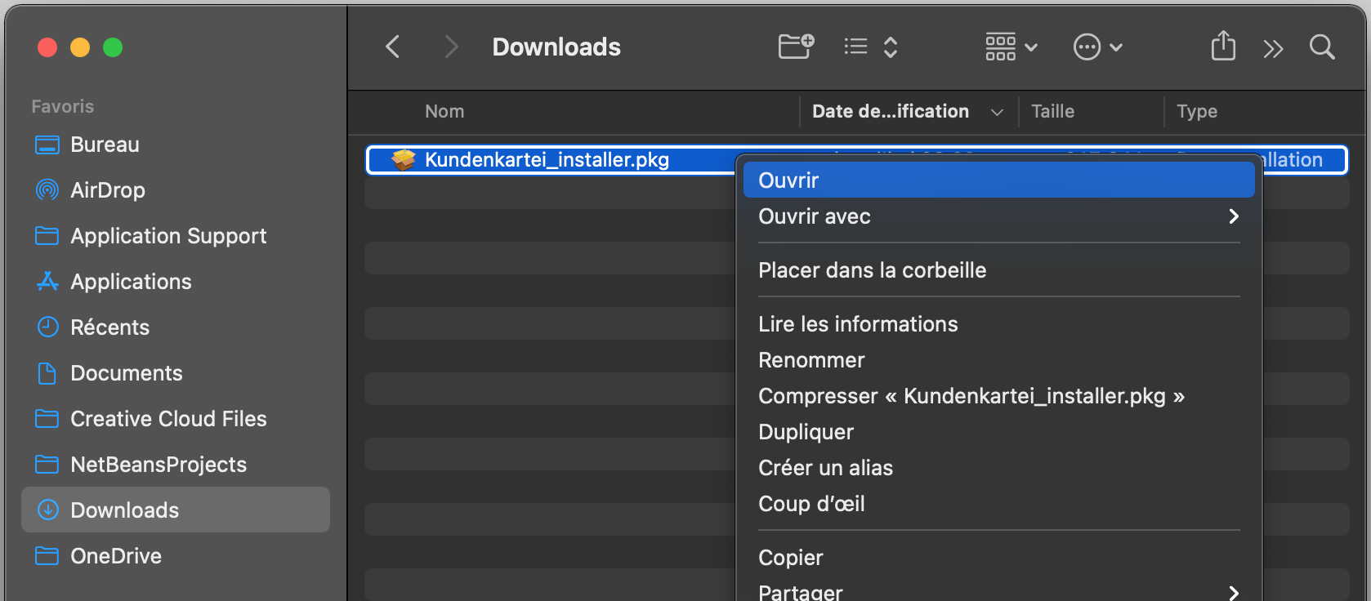Select NetBeansProjects in the sidebar
1371x601 pixels.
pos(175,465)
